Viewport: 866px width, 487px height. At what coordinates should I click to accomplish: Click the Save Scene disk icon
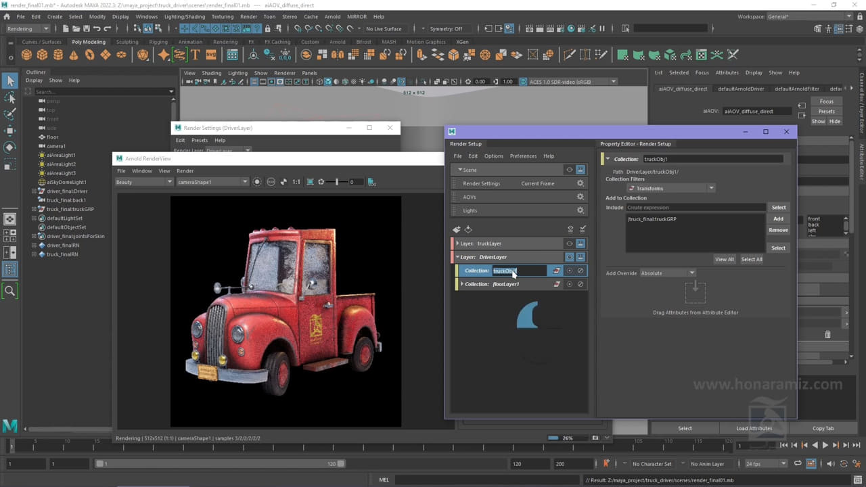click(x=86, y=28)
